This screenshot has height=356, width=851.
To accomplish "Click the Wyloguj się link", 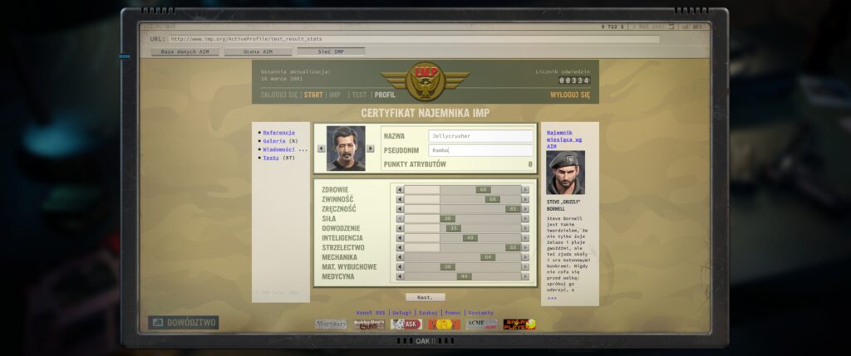I will click(569, 95).
